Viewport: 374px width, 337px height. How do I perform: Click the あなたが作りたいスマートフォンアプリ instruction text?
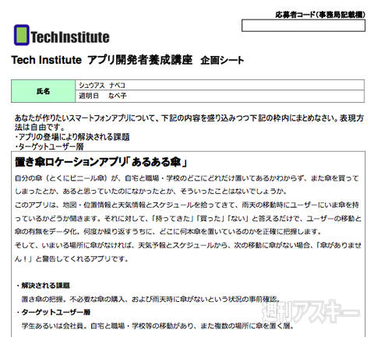189,123
